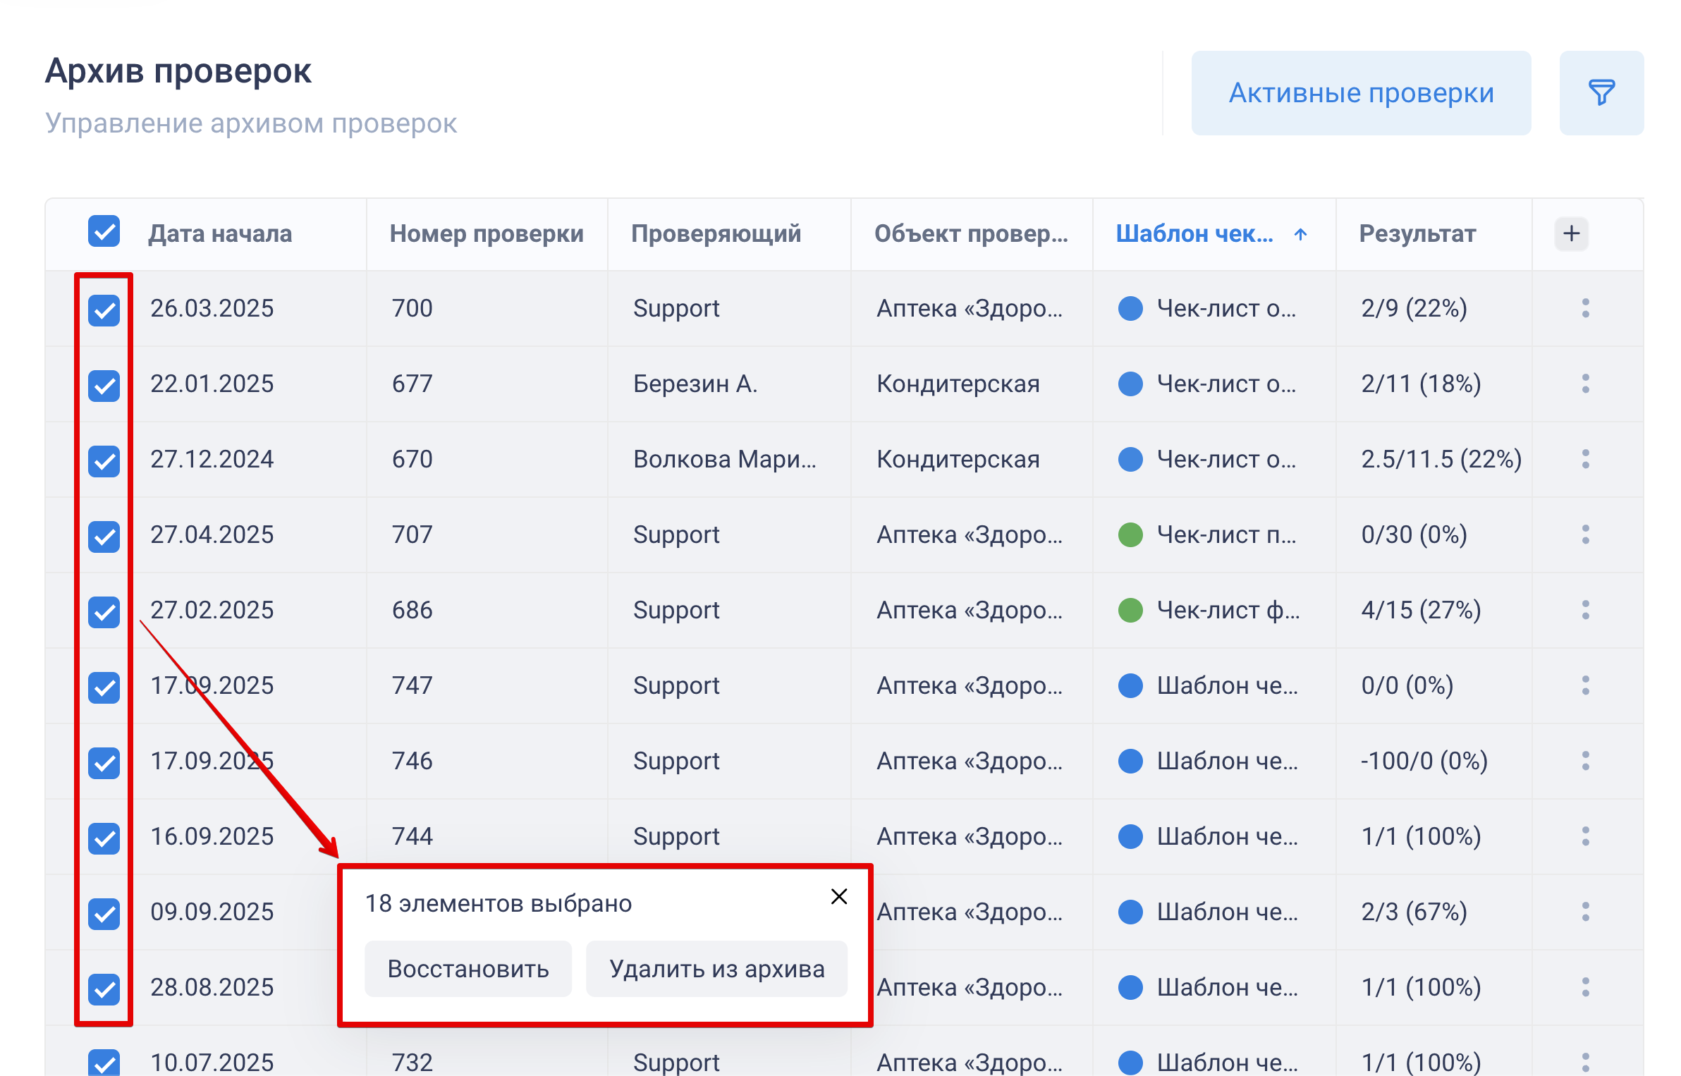Open three-dot menu for check 700
Image resolution: width=1681 pixels, height=1076 pixels.
pyautogui.click(x=1585, y=308)
